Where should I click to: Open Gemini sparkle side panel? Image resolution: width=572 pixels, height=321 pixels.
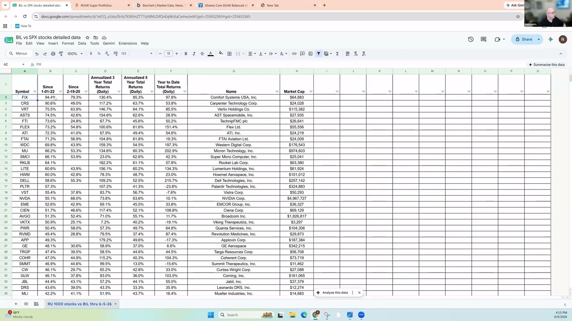551,39
